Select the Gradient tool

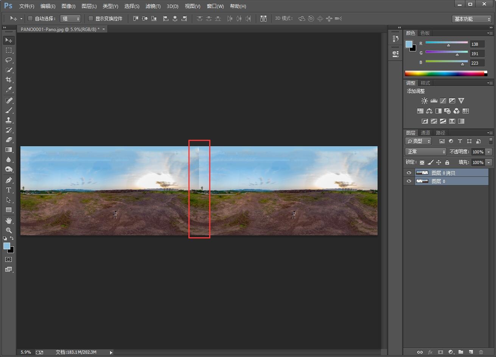pyautogui.click(x=9, y=150)
